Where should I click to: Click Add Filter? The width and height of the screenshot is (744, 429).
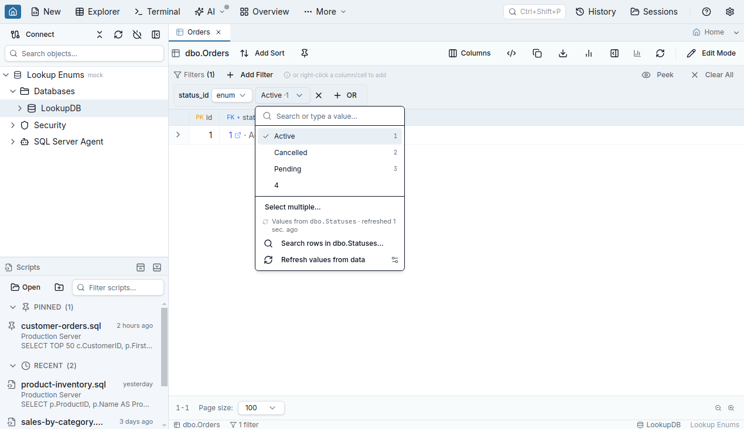click(x=250, y=75)
